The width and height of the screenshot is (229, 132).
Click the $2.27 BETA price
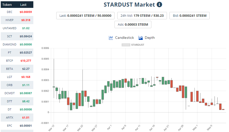[26, 69]
